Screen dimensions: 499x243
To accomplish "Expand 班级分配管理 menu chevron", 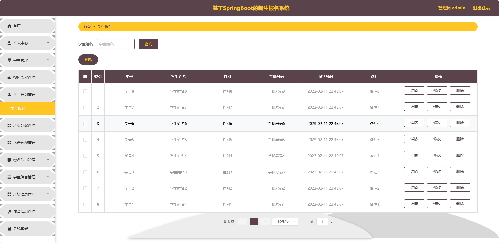I will tap(48, 125).
